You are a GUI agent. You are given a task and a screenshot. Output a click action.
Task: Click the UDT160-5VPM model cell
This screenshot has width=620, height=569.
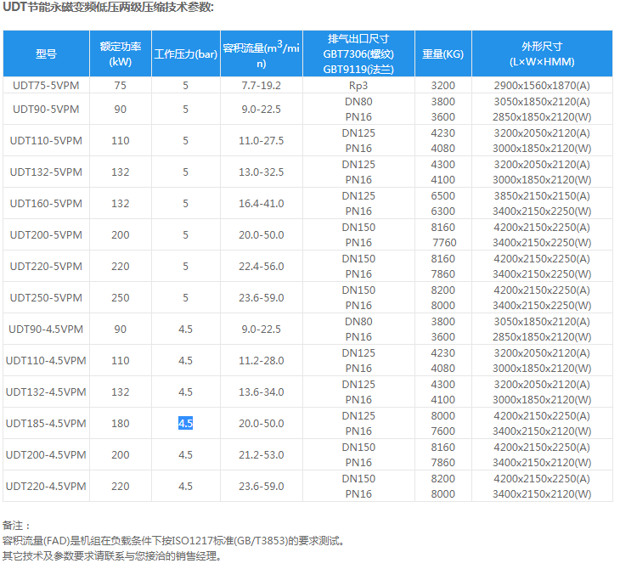pos(46,203)
